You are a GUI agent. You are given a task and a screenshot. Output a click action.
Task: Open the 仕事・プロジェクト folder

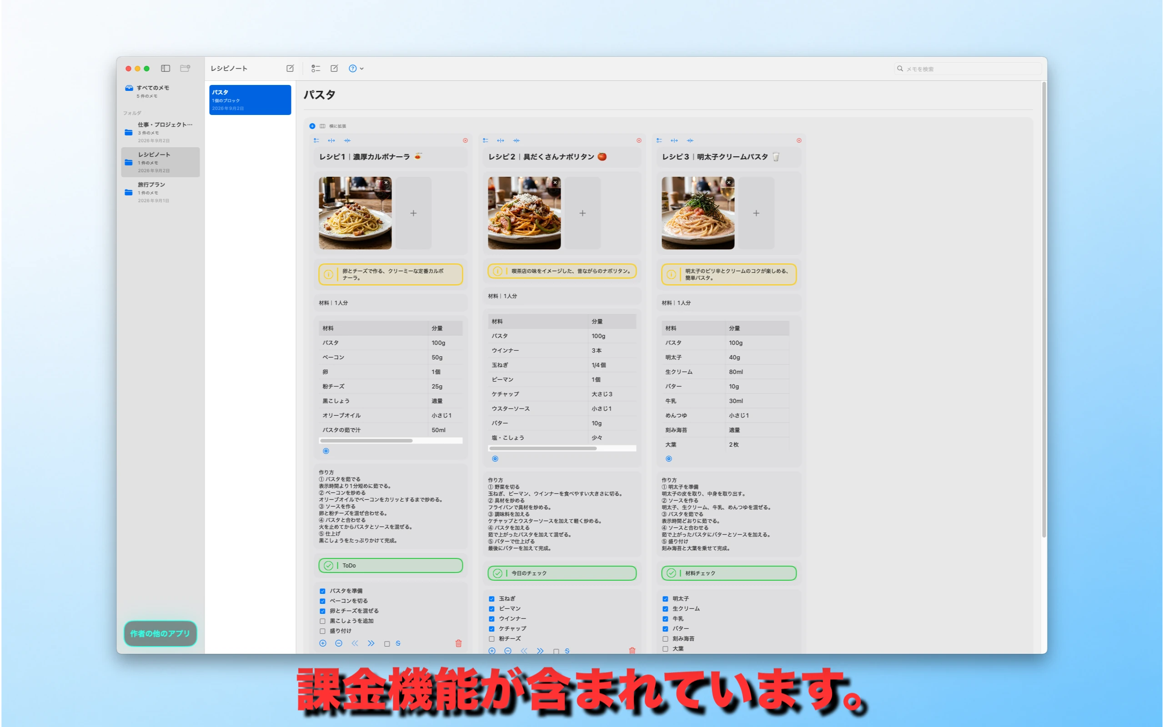click(161, 132)
